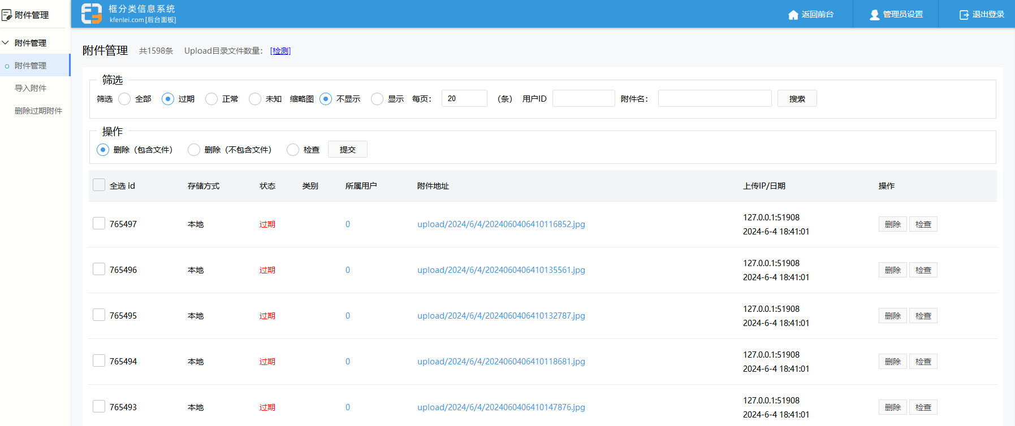Collapse the 附件管理 sidebar group chevron

tap(6, 43)
